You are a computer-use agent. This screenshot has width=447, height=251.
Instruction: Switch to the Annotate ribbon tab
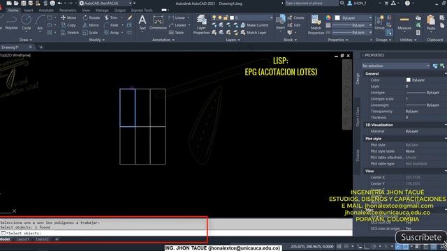pyautogui.click(x=46, y=10)
